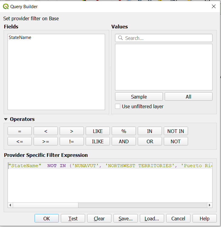The image size is (221, 227).
Task: Test the filter query
Action: point(73,219)
